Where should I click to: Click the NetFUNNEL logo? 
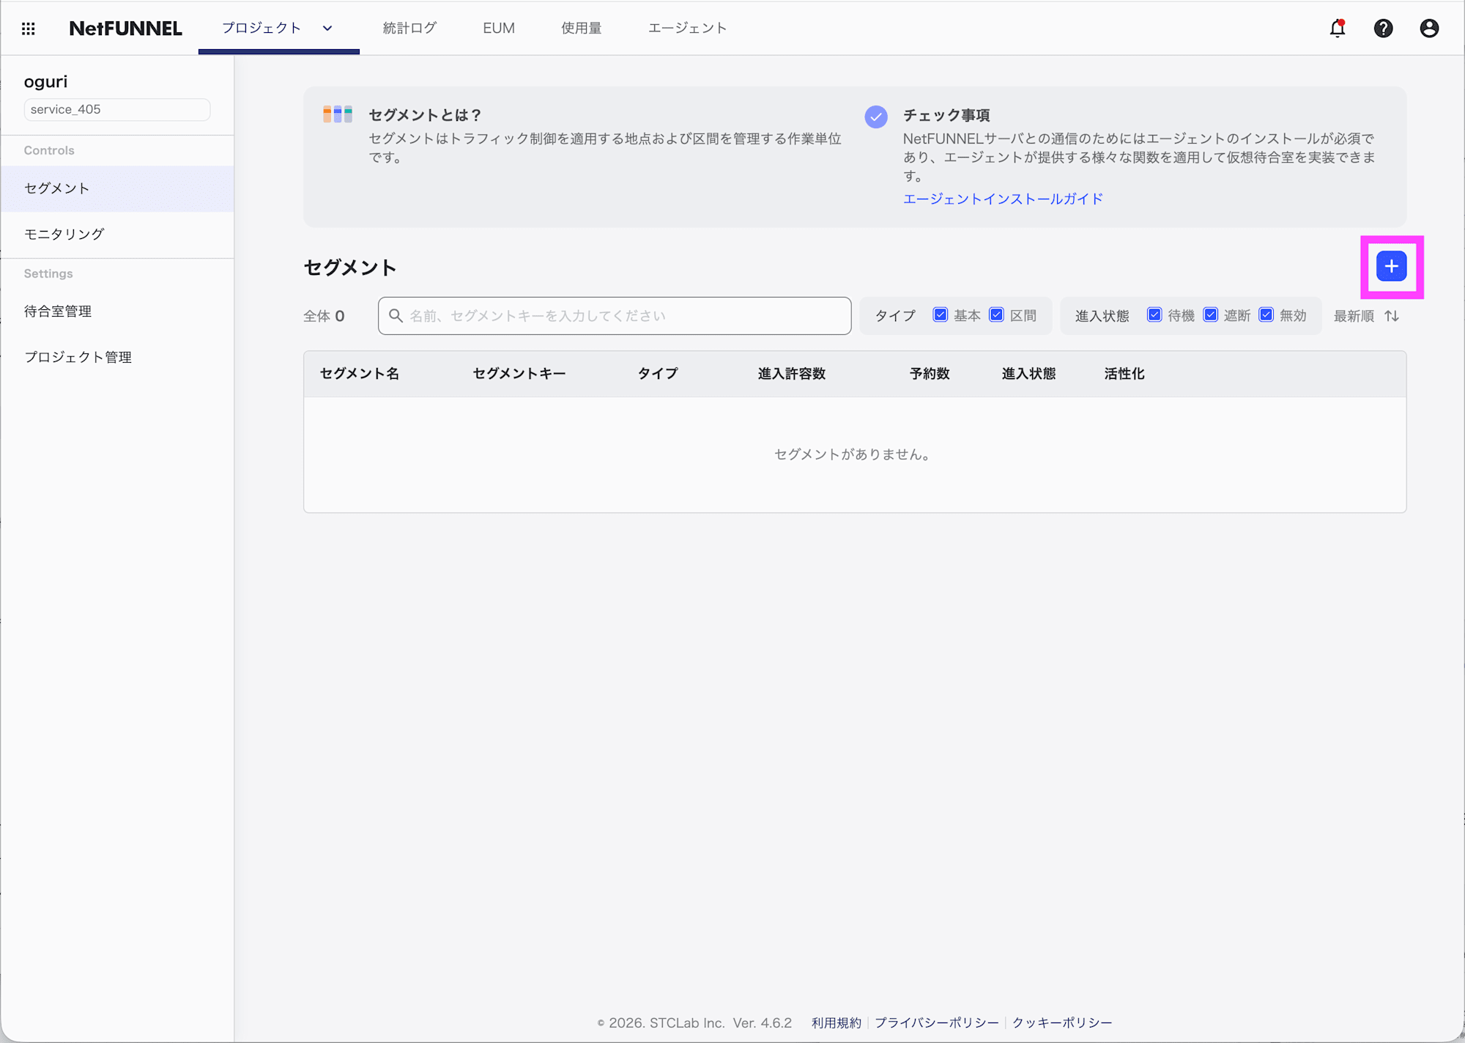point(125,28)
